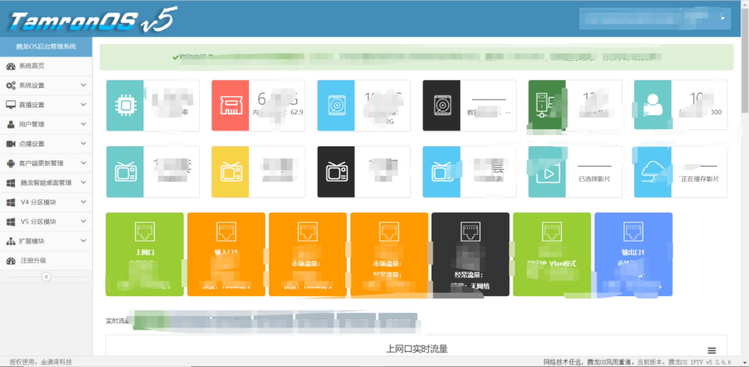Collapse the sidebar with double-arrow button
Viewport: 749px width, 367px height.
pos(46,277)
